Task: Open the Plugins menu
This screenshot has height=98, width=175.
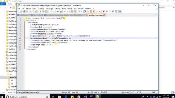Action: 81,9
